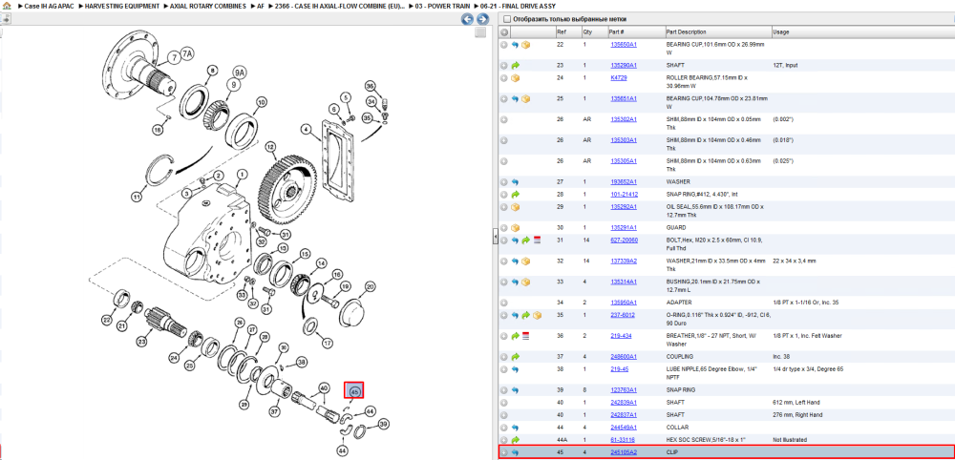Viewport: 955px width, 460px height.
Task: Click red note icon for BREATHER row 36
Action: click(526, 336)
